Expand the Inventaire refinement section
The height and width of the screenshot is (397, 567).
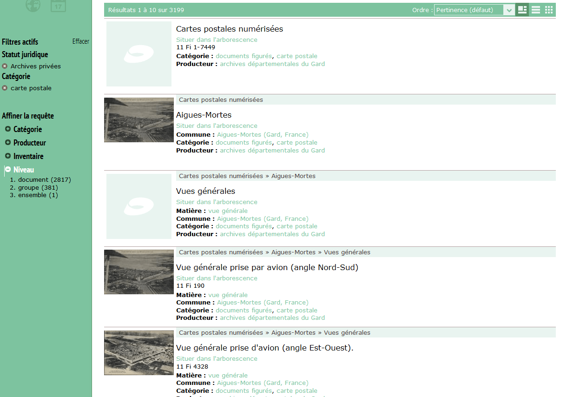[8, 156]
